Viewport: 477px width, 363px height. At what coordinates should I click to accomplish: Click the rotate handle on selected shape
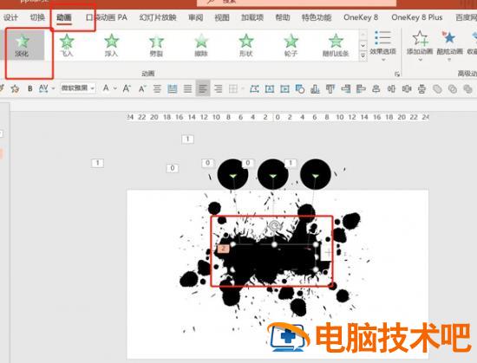275,226
